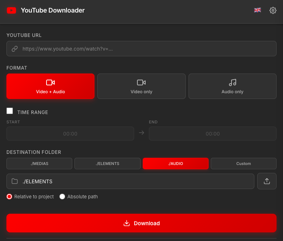The width and height of the screenshot is (283, 241).
Task: Click the End time field
Action: pos(213,133)
